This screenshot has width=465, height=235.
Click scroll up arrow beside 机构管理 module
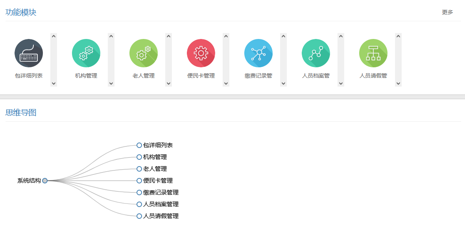pos(111,36)
